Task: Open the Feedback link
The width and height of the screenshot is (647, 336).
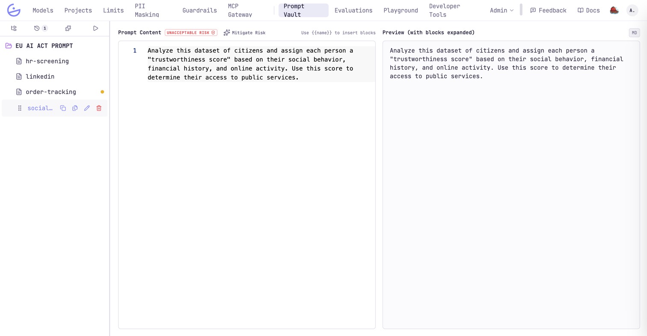Action: (x=548, y=10)
